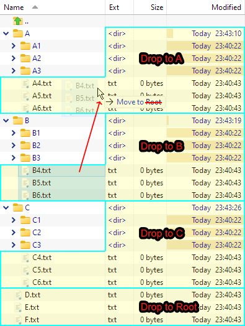Image resolution: width=245 pixels, height=326 pixels.
Task: Click the 0 bytes size of C4.txt
Action: [151, 258]
